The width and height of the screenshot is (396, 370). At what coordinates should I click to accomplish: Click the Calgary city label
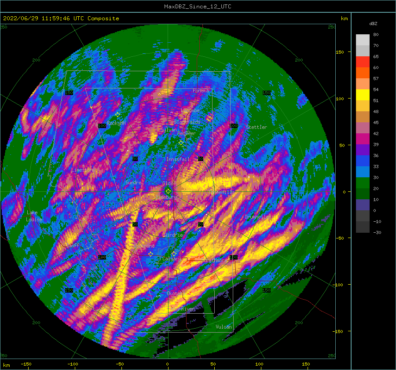(172, 259)
